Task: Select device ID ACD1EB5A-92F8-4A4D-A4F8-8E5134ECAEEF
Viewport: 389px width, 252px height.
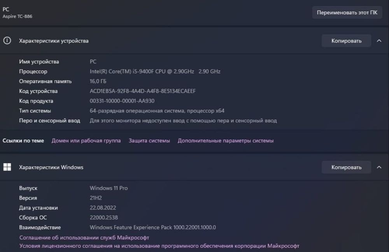Action: click(x=143, y=91)
